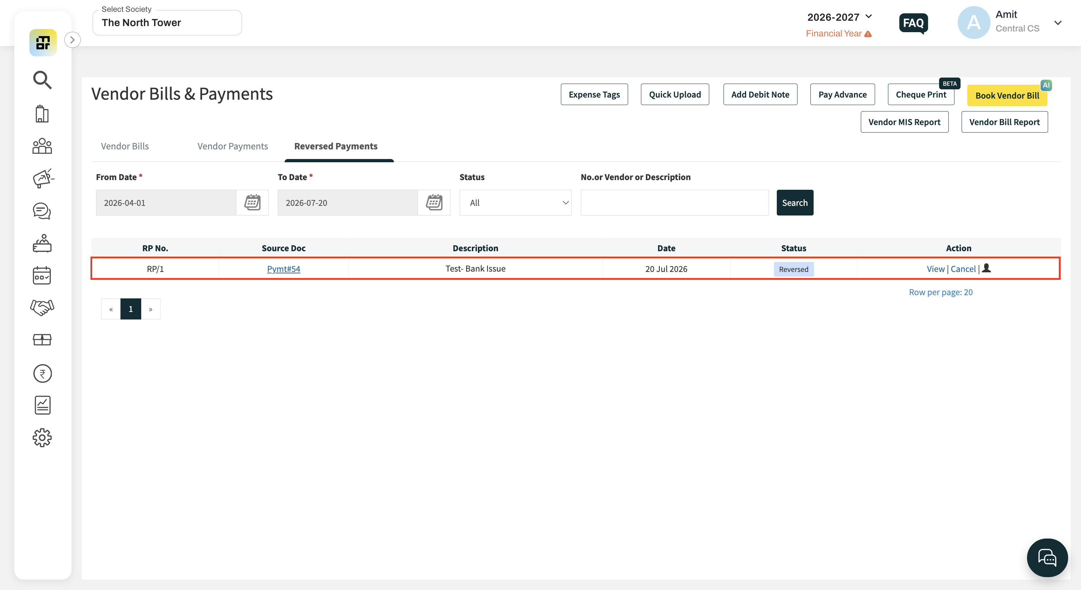Screen dimensions: 1081x590
Task: Click the Cheque Print button
Action: coord(921,94)
